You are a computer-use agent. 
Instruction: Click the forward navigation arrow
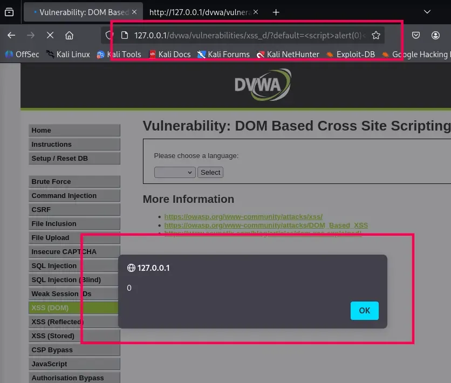click(31, 36)
